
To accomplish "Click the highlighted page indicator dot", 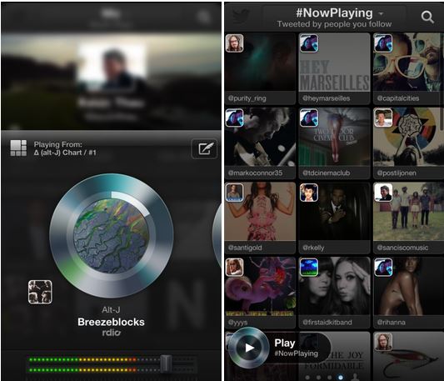I will pos(341,378).
